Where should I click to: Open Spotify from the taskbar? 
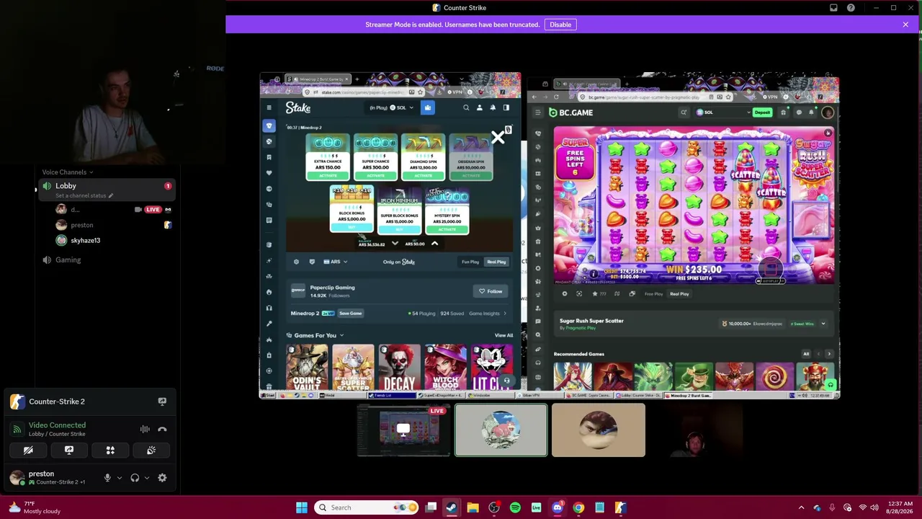(515, 507)
